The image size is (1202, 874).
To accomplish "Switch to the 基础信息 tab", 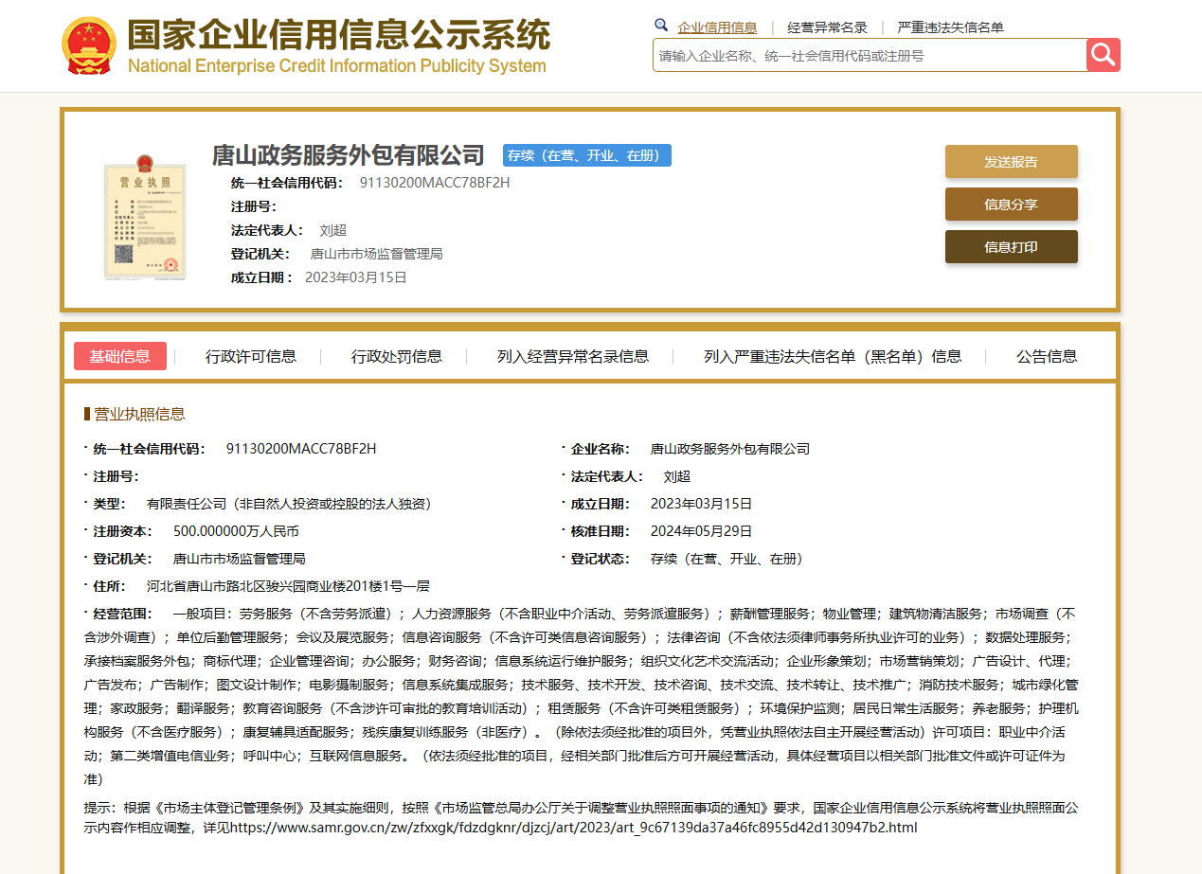I will (x=120, y=356).
